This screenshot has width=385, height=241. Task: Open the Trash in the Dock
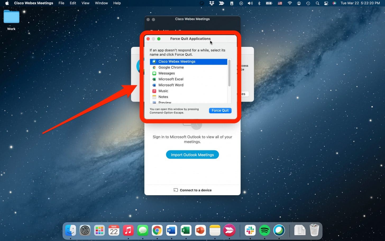click(314, 230)
